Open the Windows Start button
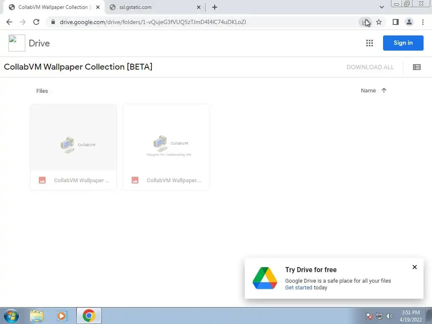This screenshot has height=324, width=432. click(11, 316)
